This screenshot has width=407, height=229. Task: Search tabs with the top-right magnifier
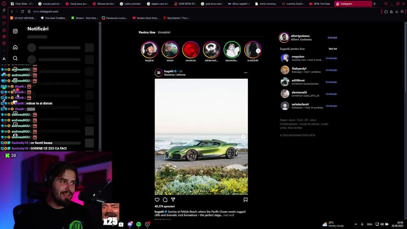pyautogui.click(x=386, y=4)
